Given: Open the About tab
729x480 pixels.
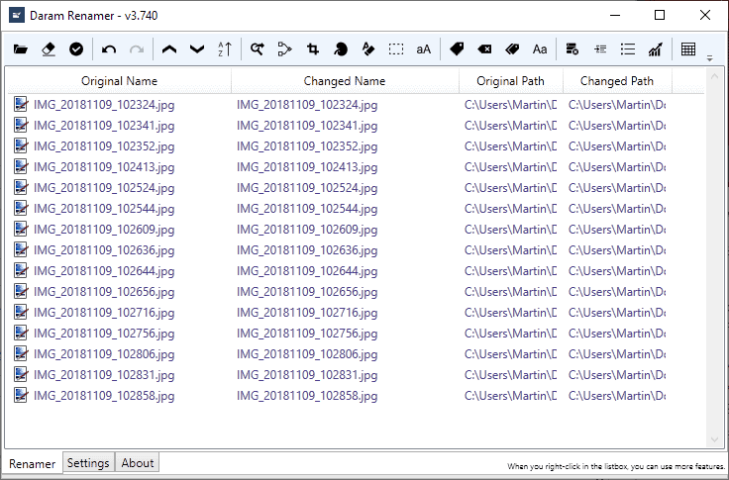Looking at the screenshot, I should point(137,463).
